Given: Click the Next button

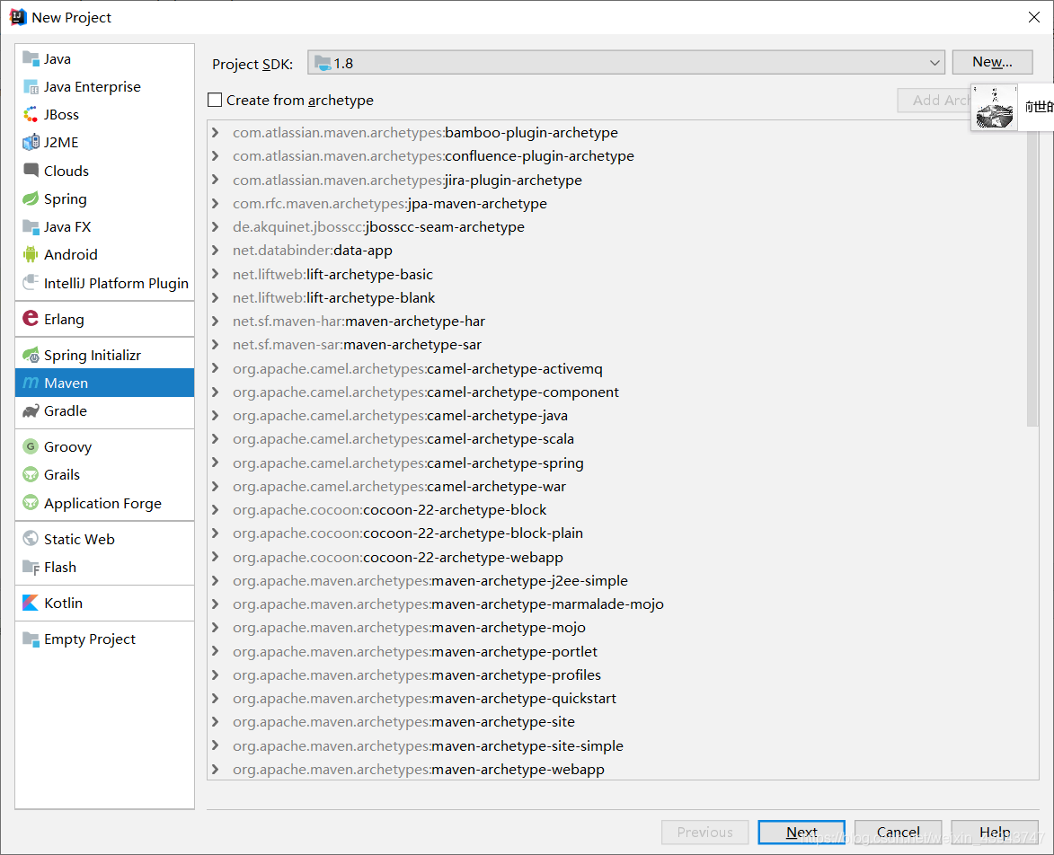Looking at the screenshot, I should 802,833.
